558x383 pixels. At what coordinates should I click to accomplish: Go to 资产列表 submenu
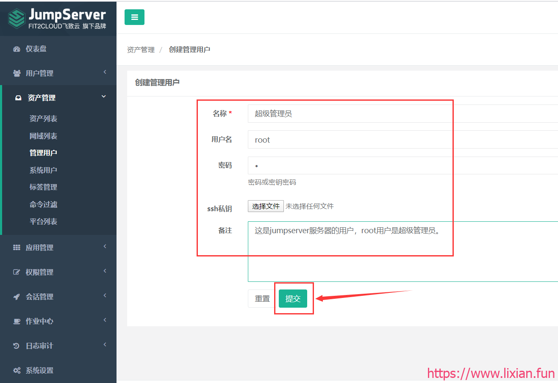(43, 118)
